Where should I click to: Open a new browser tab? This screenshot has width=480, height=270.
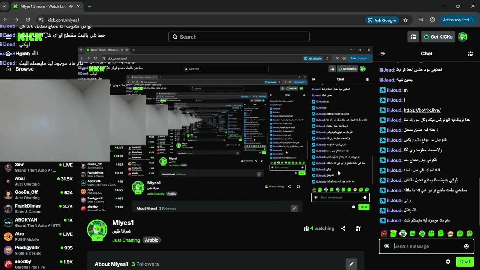pos(90,6)
